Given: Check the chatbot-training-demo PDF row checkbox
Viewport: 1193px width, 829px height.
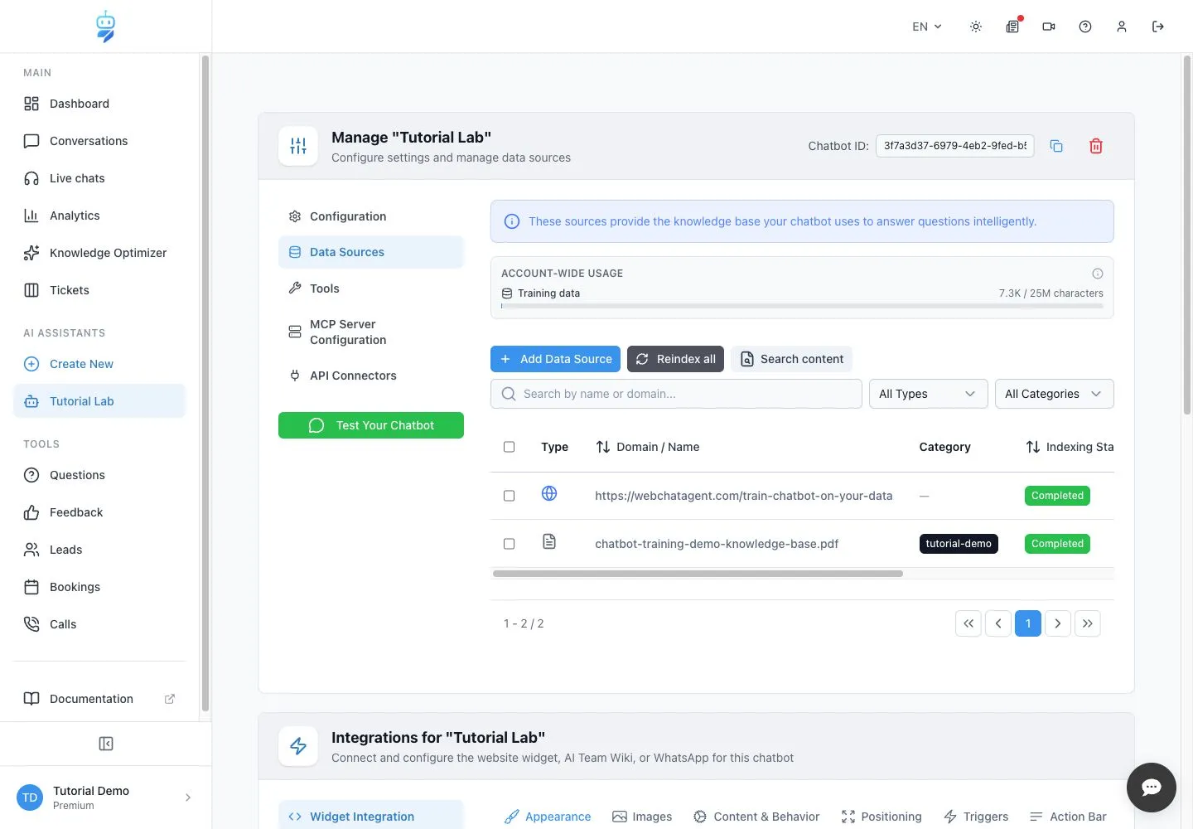Looking at the screenshot, I should click(510, 544).
